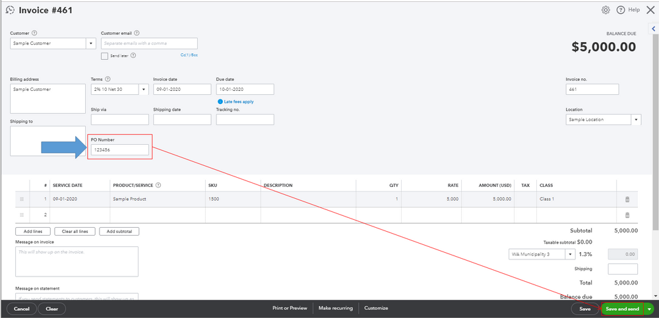Click the Terms help info icon
Image resolution: width=659 pixels, height=318 pixels.
click(x=108, y=79)
